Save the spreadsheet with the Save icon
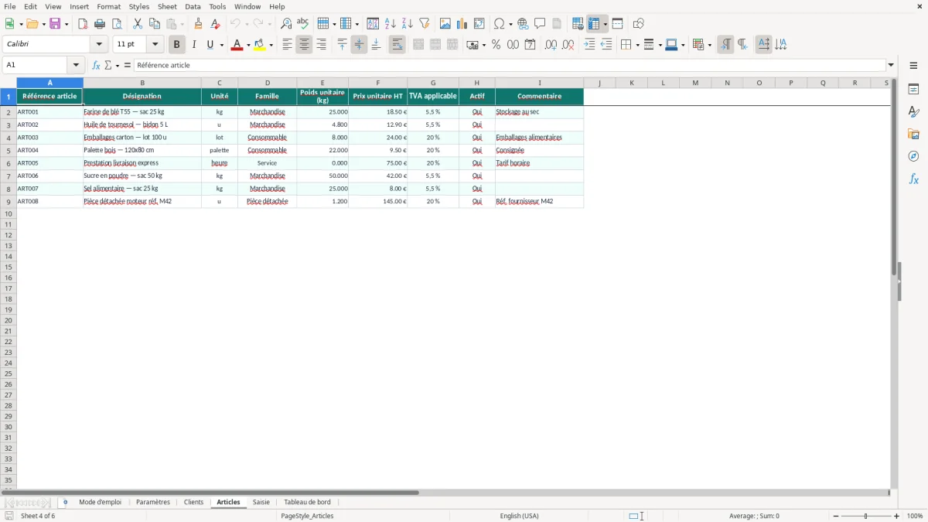 click(55, 24)
